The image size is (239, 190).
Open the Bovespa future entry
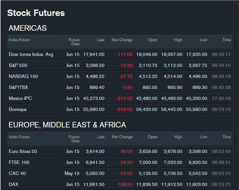pos(17,109)
